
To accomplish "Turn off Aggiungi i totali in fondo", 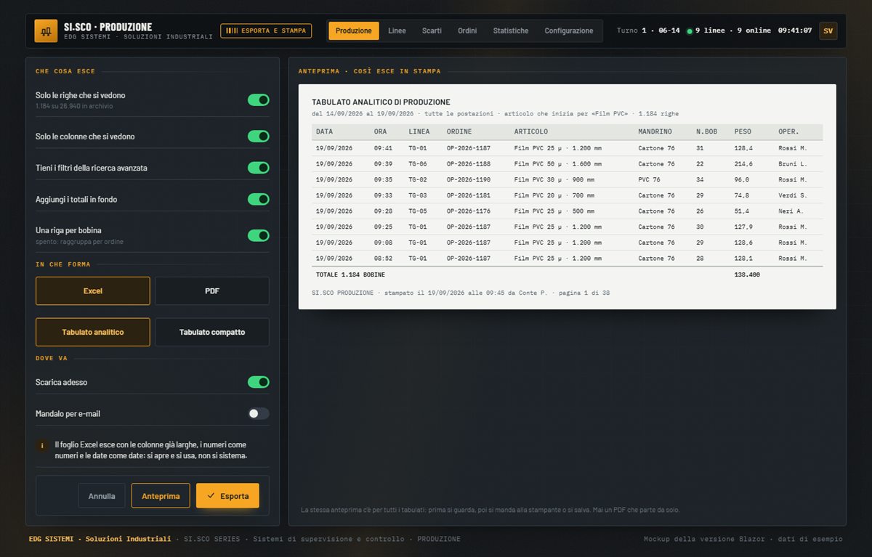I will point(258,199).
